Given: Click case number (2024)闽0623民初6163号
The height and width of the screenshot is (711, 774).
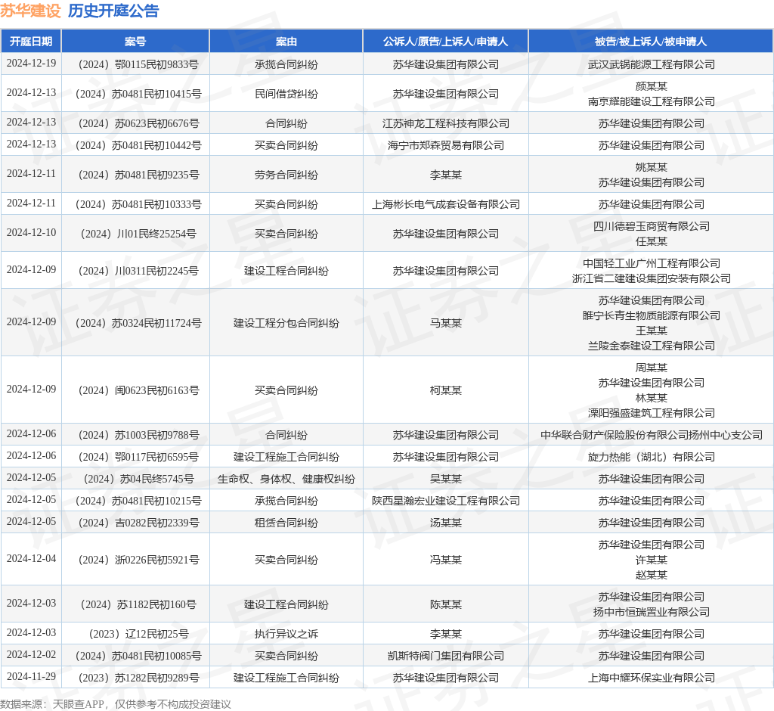Looking at the screenshot, I should point(139,390).
